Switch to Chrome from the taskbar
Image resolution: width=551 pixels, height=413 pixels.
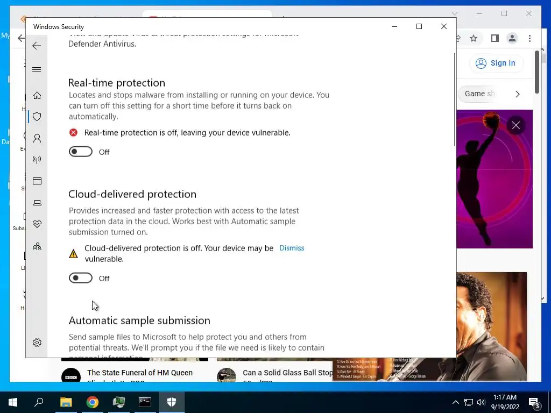click(93, 402)
